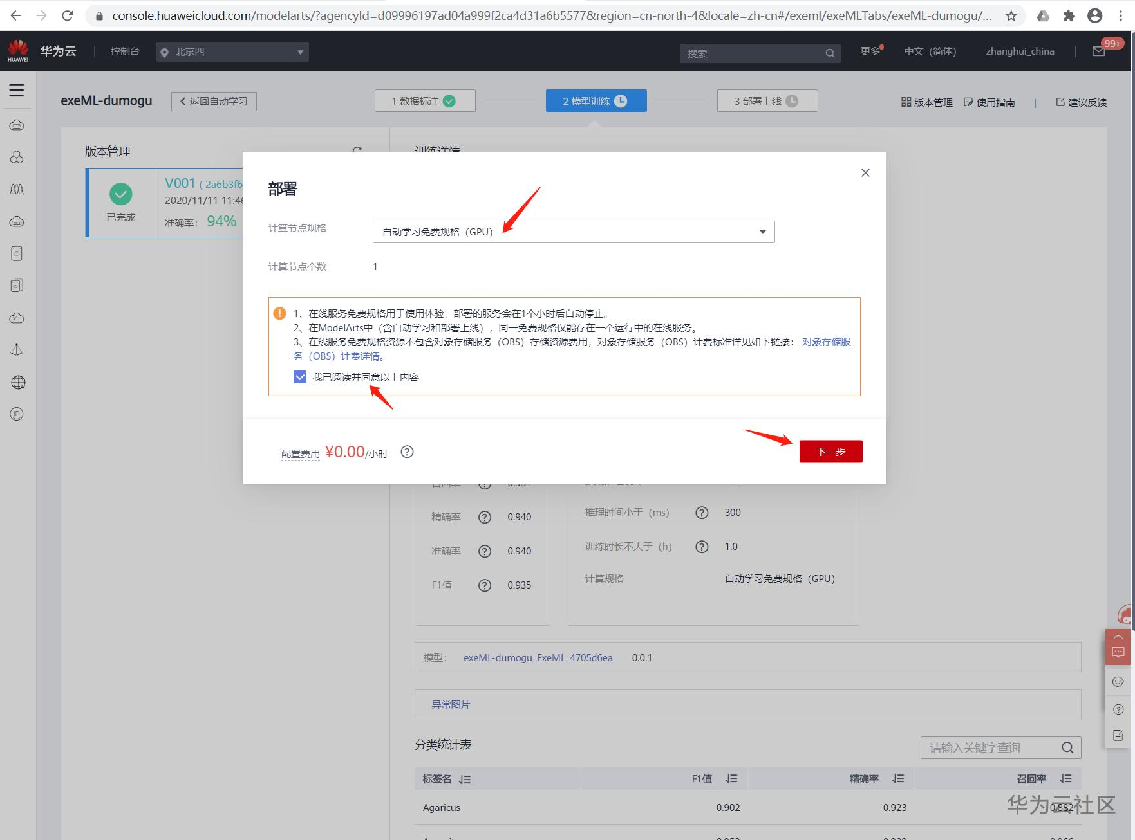Image resolution: width=1135 pixels, height=840 pixels.
Task: Click the globe icon in left sidebar
Action: pyautogui.click(x=18, y=383)
